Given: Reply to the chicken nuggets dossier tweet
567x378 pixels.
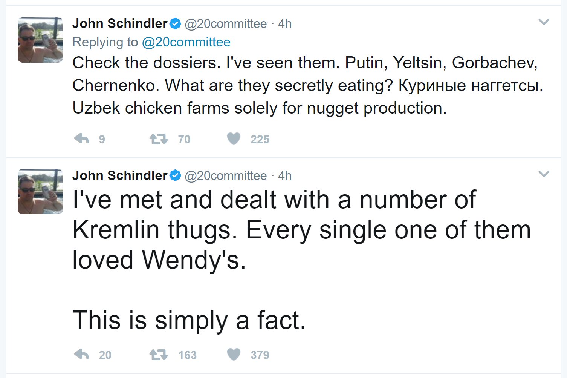Looking at the screenshot, I should 82,139.
